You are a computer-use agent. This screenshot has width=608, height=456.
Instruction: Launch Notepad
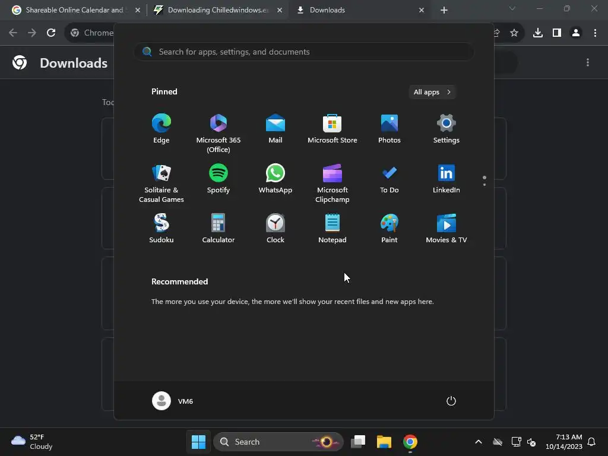(332, 229)
